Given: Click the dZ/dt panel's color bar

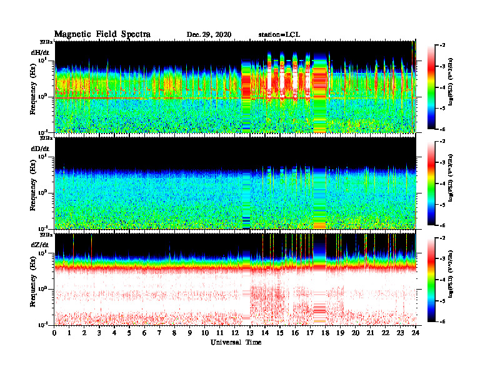Looking at the screenshot, I should coord(431,280).
